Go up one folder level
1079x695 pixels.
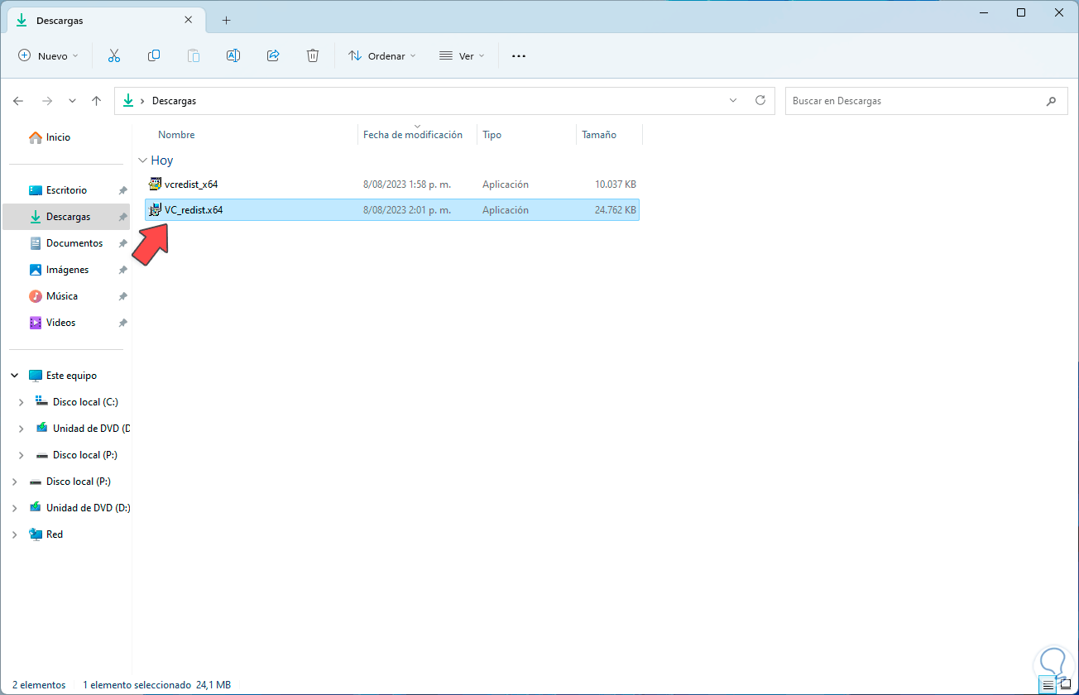96,101
